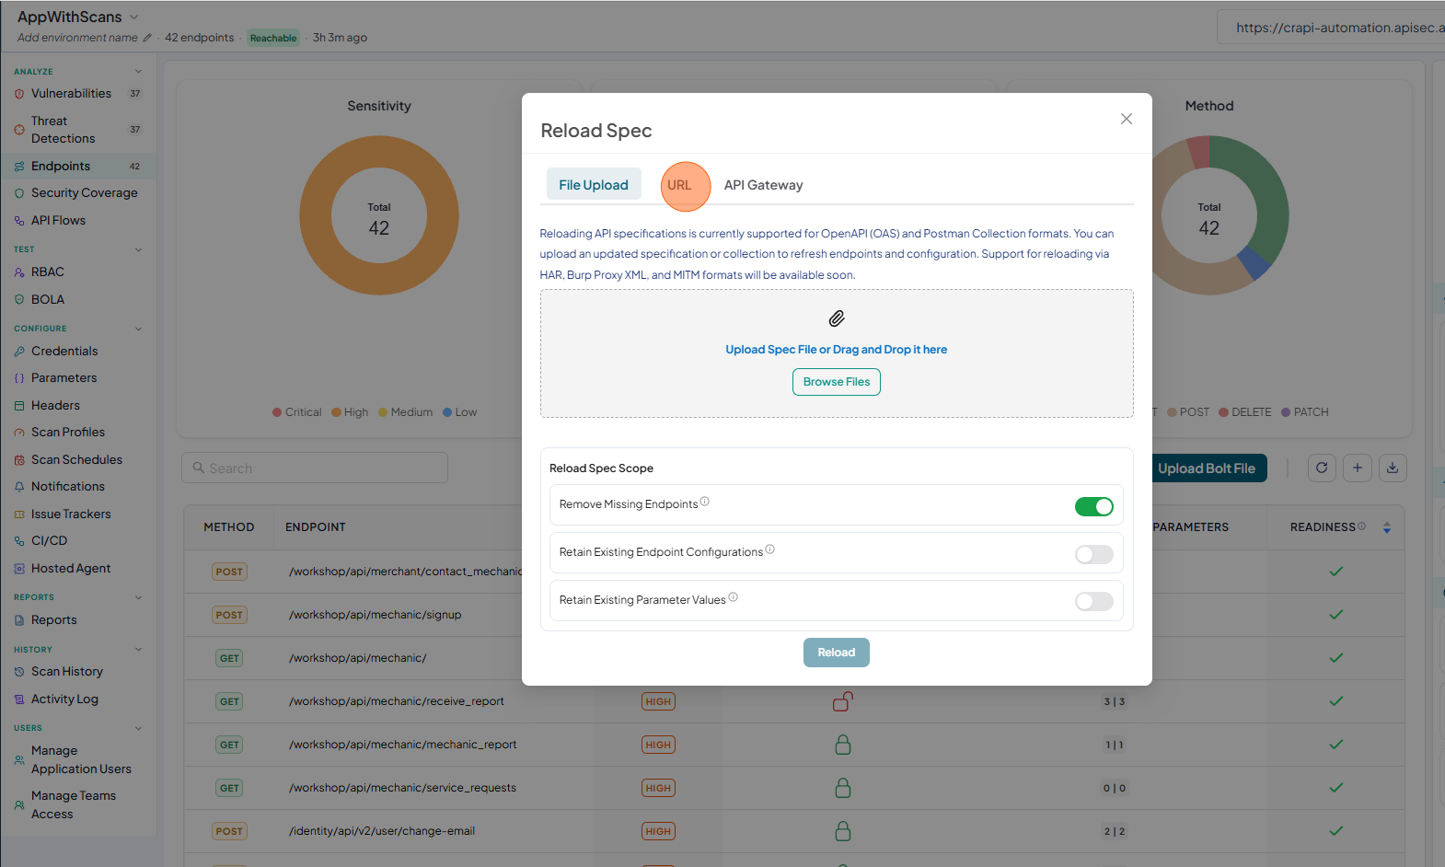Click the pencil icon beside Add environment name
Viewport: 1445px width, 867px height.
(x=147, y=38)
